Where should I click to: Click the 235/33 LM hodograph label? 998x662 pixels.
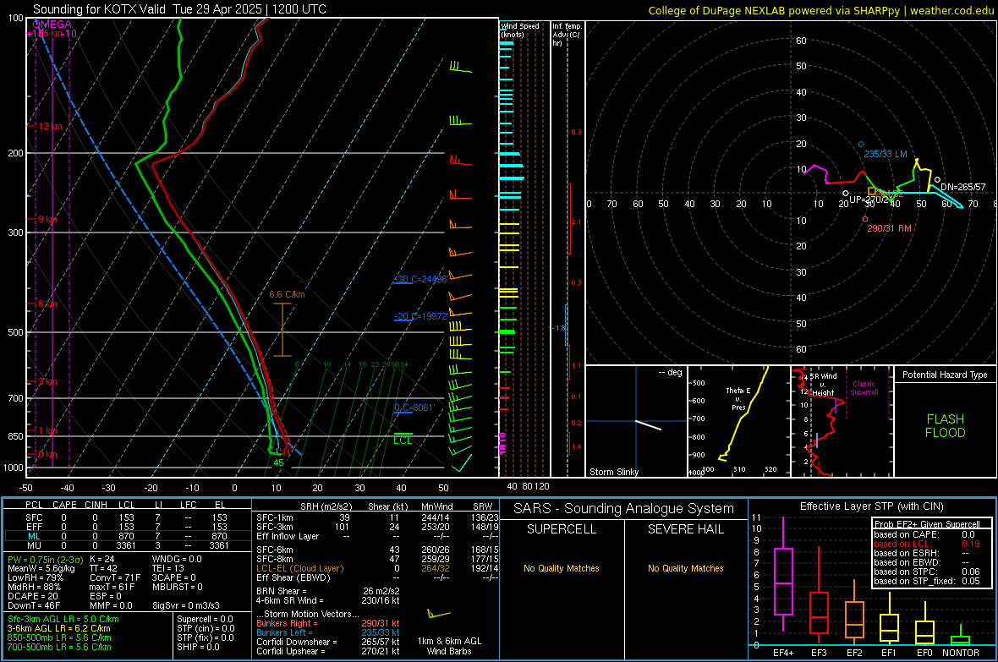tap(886, 154)
